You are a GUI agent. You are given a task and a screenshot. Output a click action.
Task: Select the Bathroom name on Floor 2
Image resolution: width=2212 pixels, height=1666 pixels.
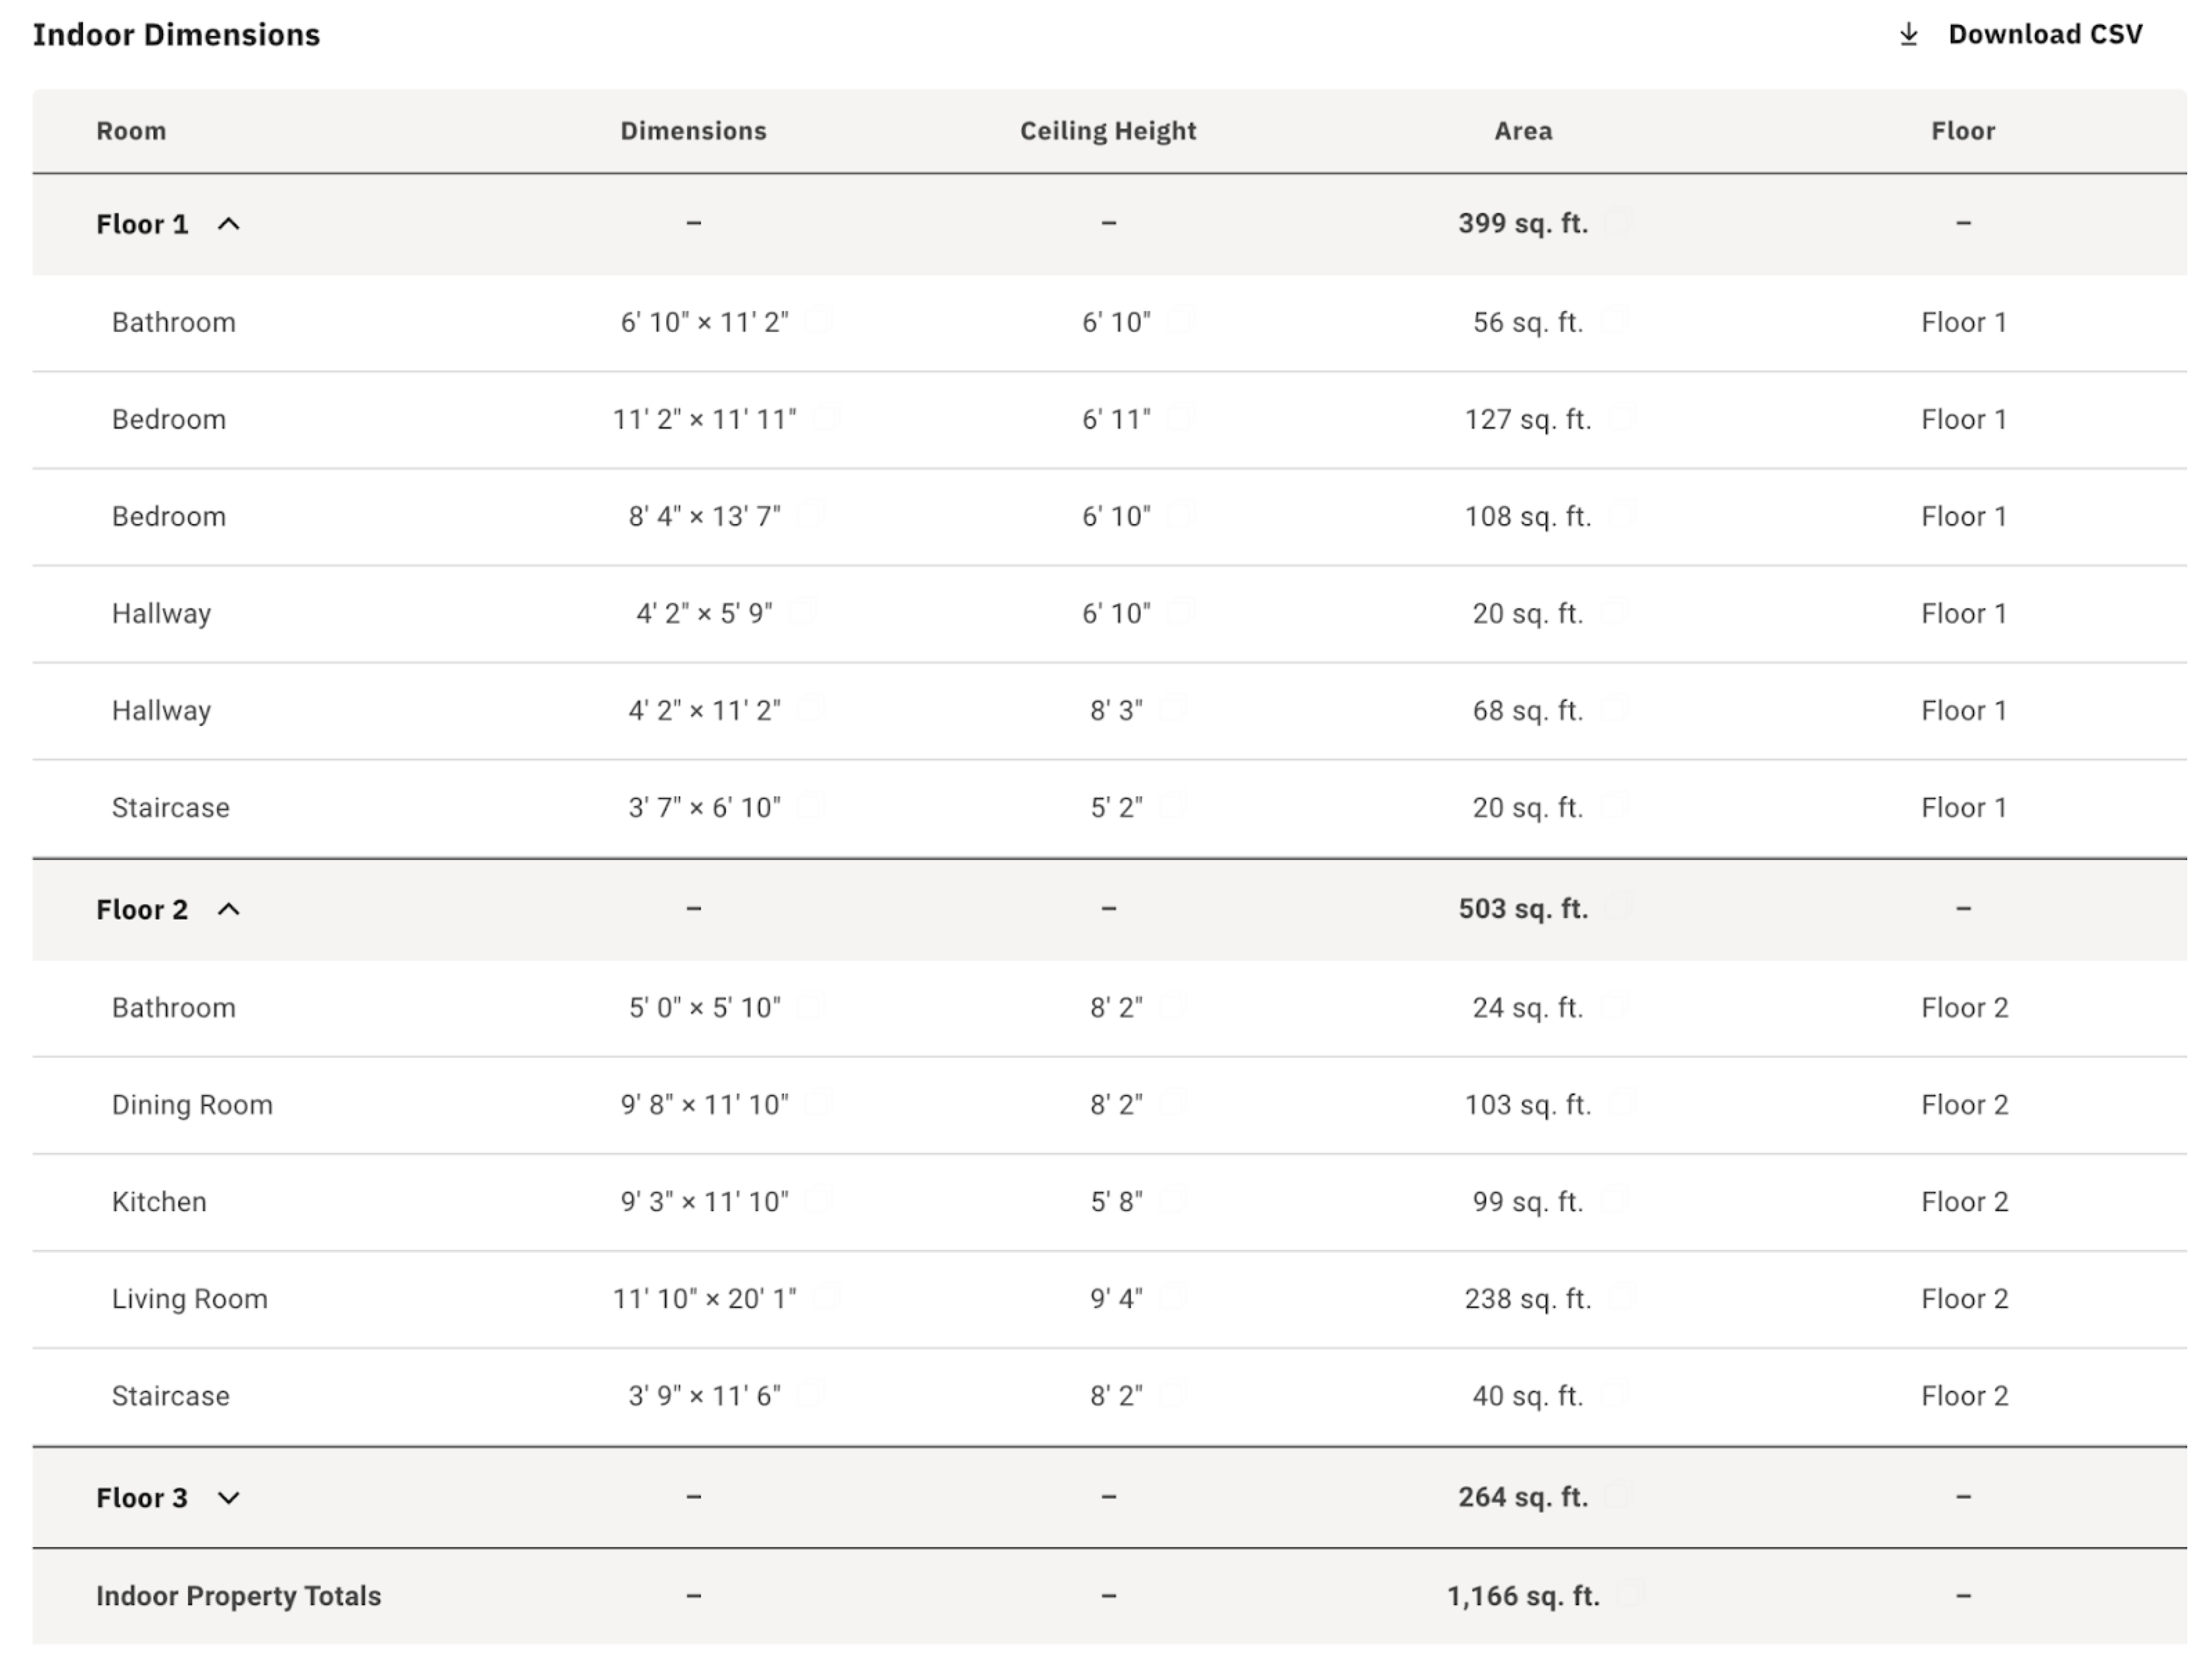174,1007
